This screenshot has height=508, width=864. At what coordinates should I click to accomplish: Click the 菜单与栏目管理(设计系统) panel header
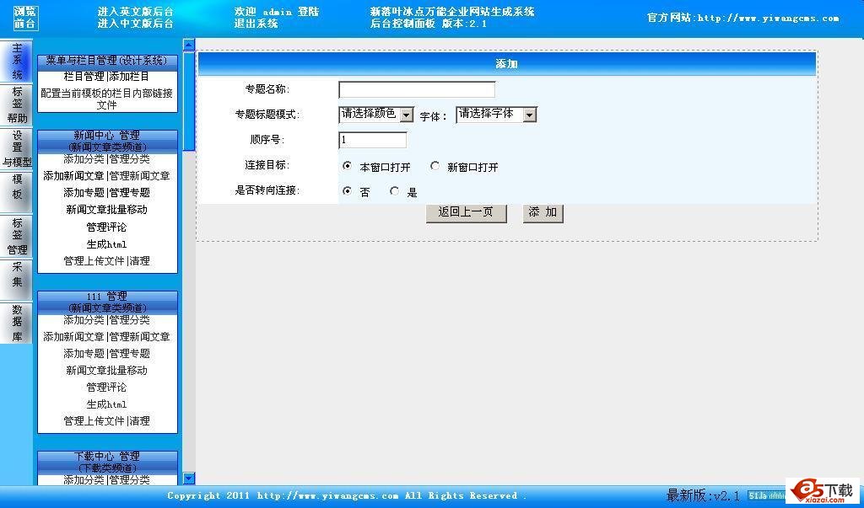point(107,61)
